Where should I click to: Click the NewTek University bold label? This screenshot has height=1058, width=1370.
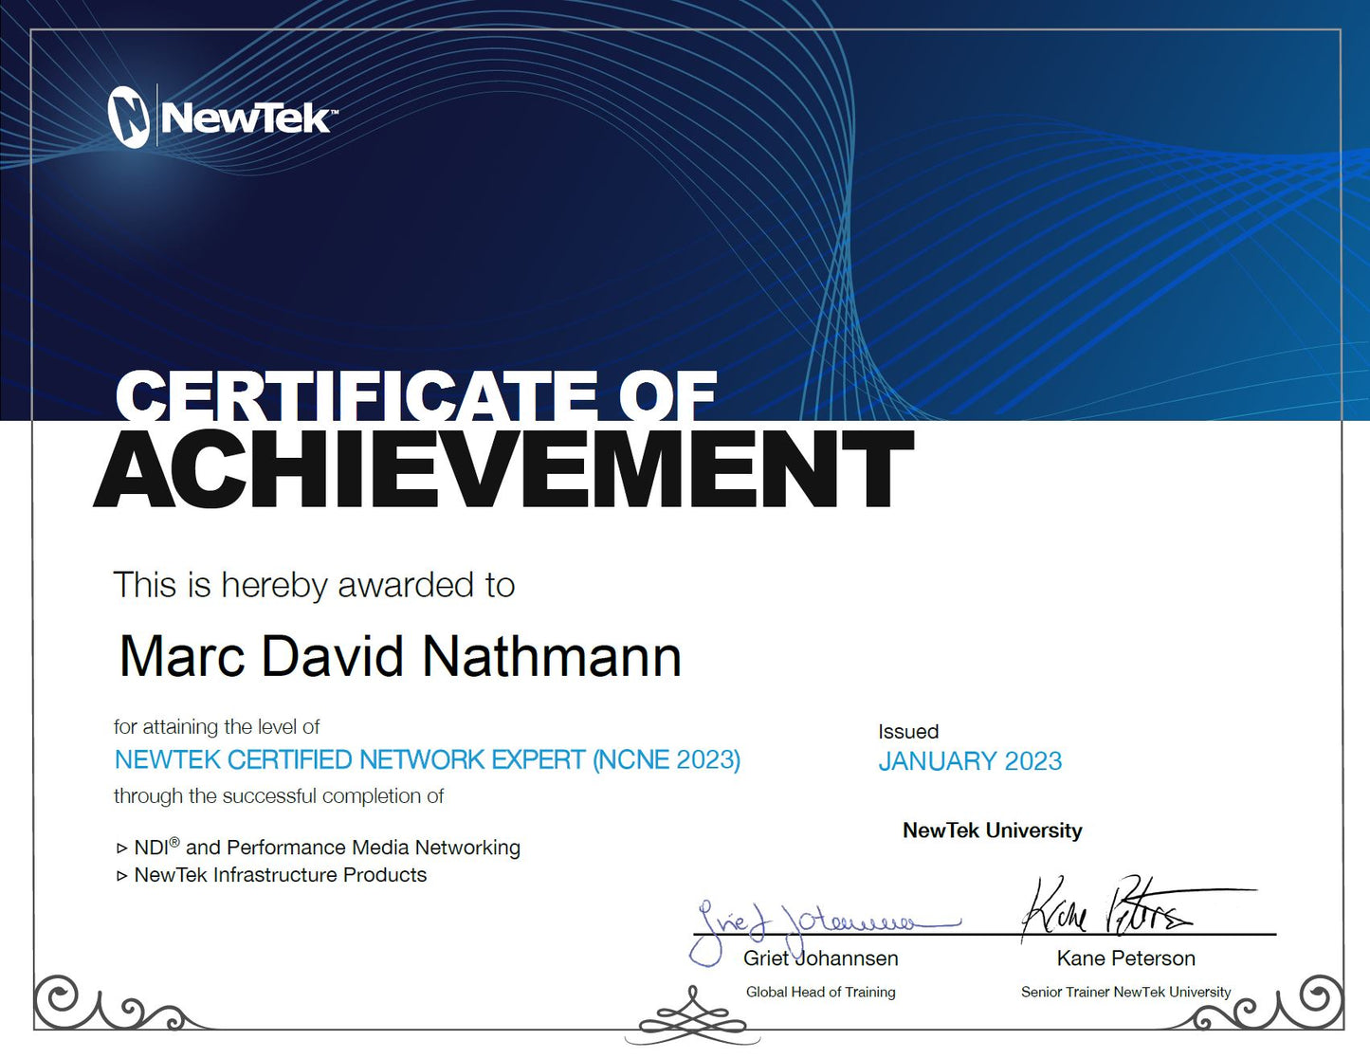[x=992, y=830]
